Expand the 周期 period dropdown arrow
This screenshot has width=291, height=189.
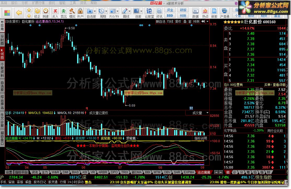tap(106, 11)
